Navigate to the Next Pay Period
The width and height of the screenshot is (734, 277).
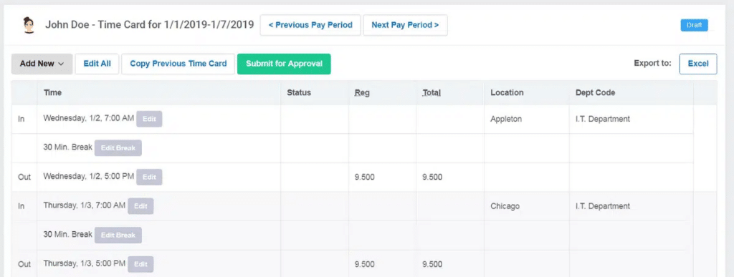[x=405, y=25]
